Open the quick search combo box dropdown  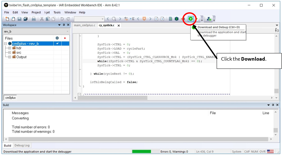coord(102,19)
